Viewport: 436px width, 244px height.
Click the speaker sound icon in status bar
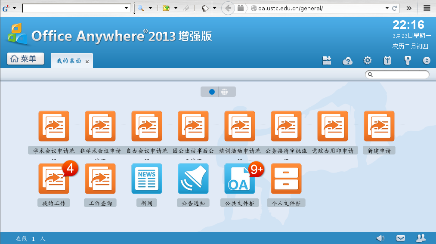point(380,238)
